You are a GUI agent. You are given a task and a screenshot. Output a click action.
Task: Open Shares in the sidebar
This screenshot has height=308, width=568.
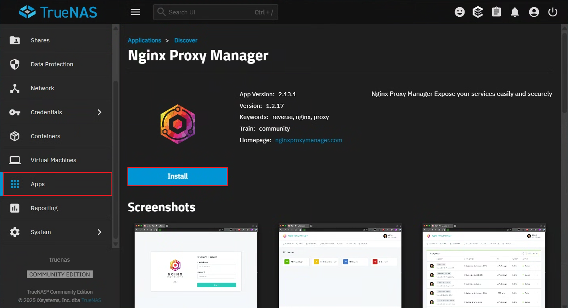click(x=56, y=40)
